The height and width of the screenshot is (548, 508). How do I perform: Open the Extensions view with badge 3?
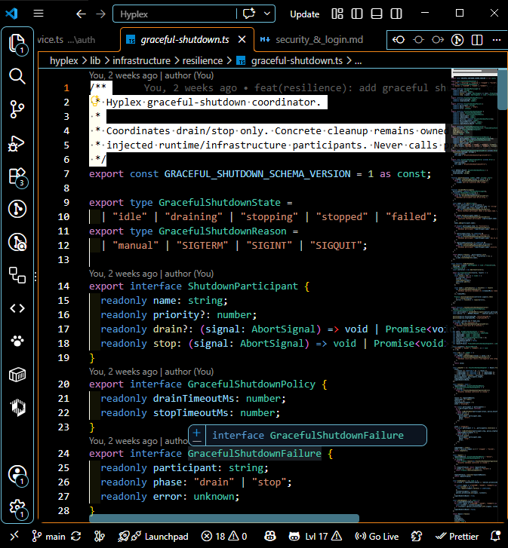17,176
